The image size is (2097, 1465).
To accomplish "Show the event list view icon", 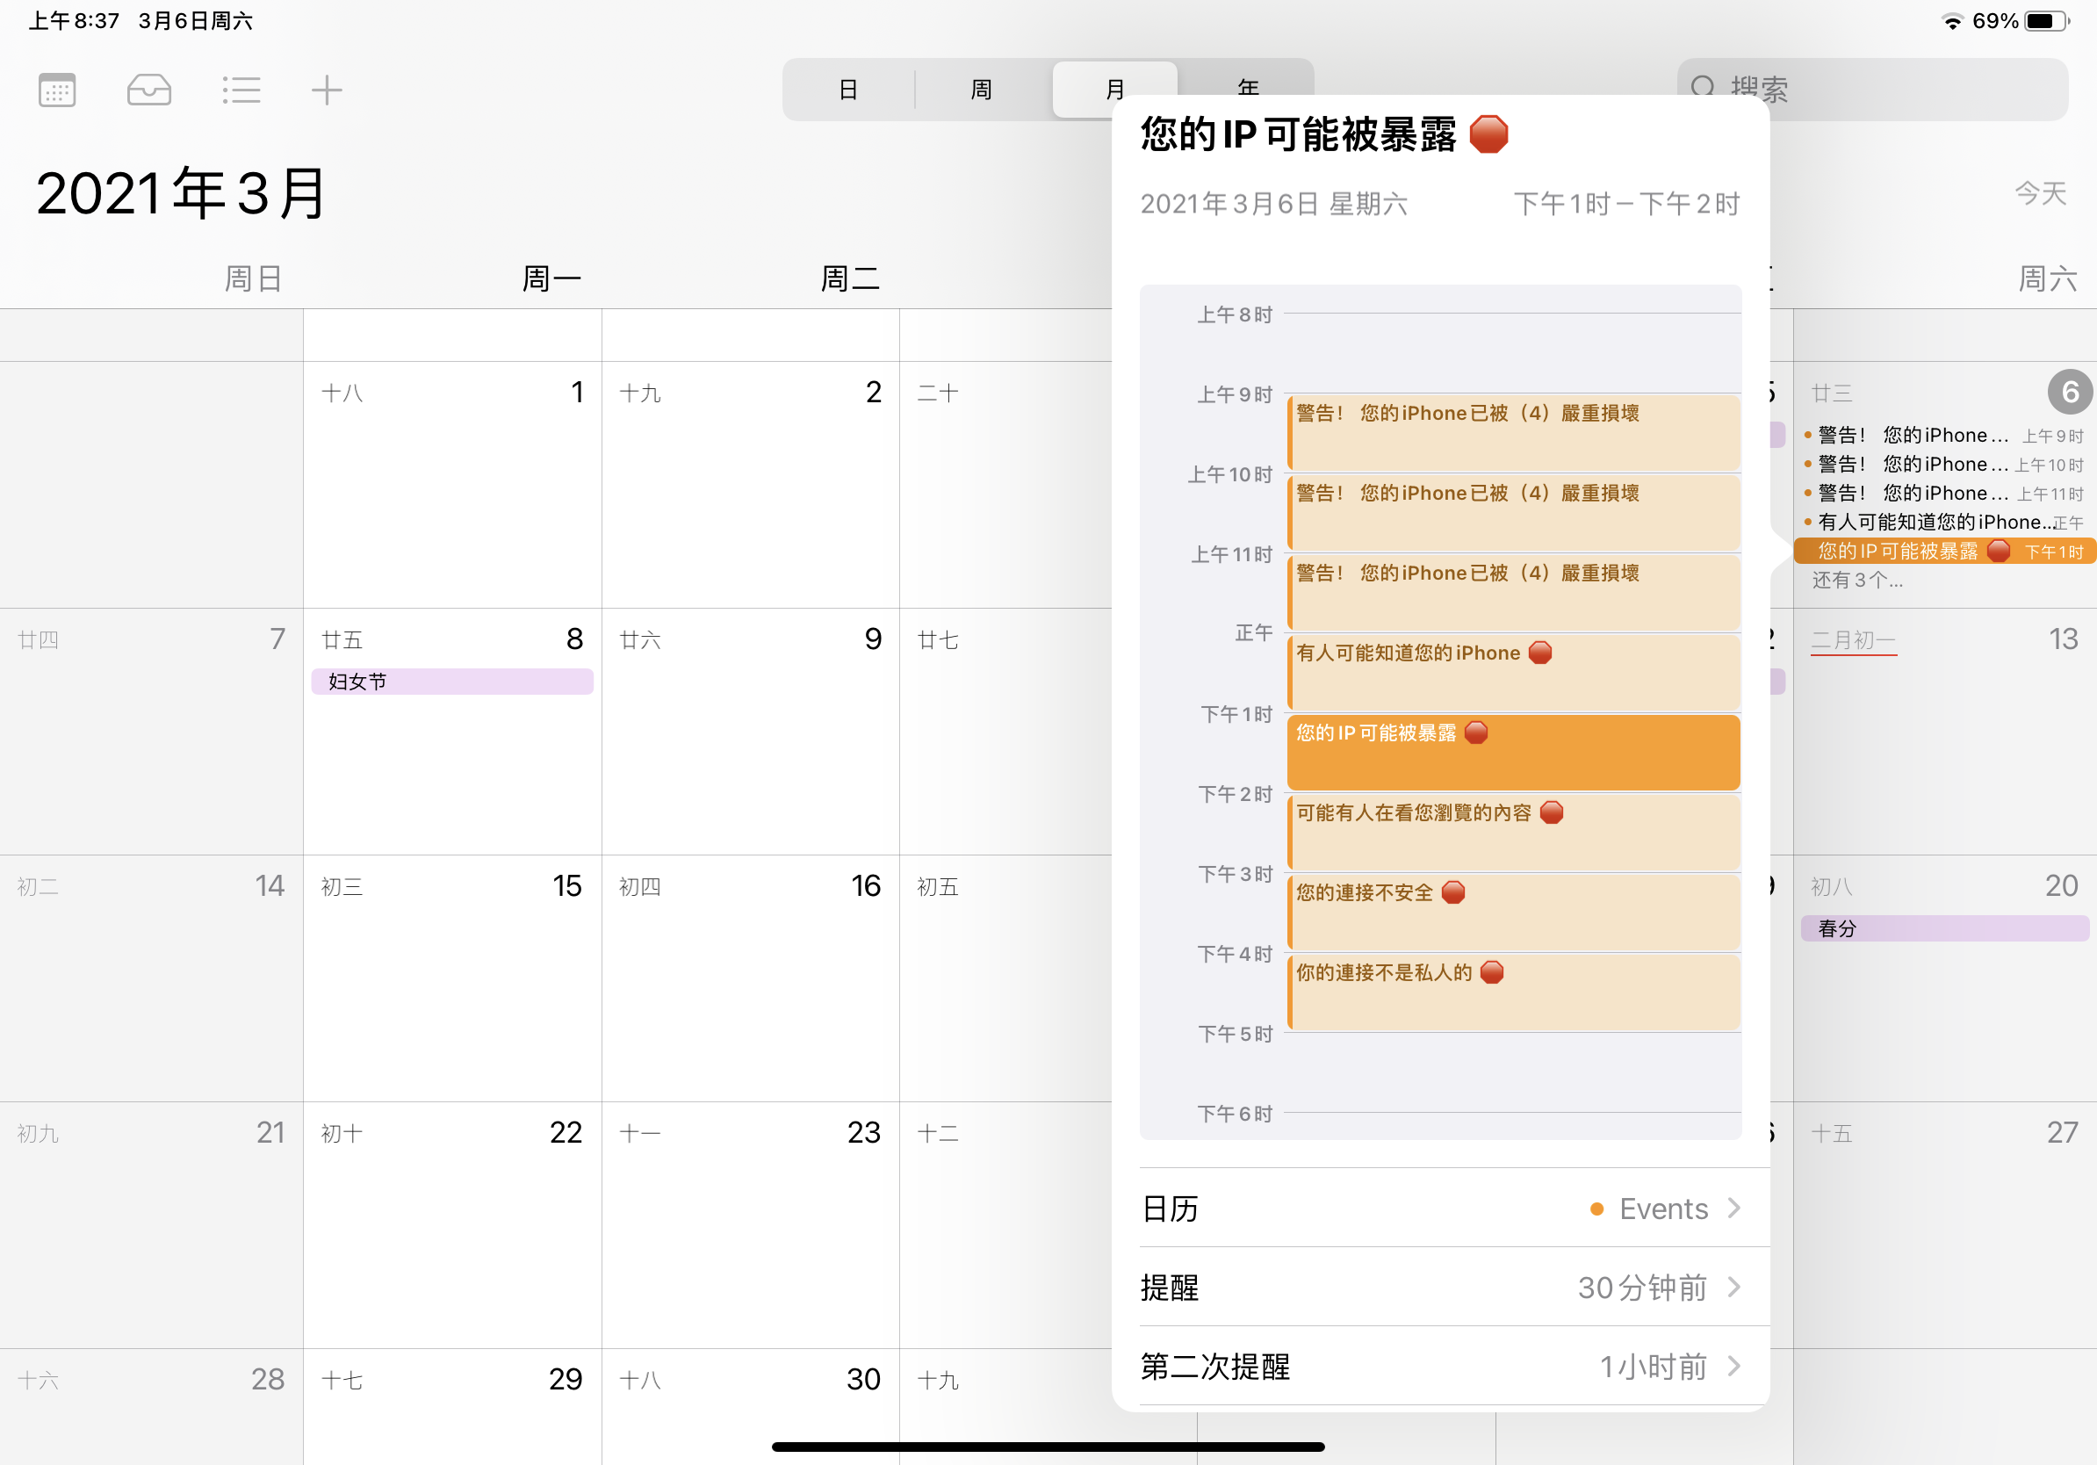I will point(241,90).
